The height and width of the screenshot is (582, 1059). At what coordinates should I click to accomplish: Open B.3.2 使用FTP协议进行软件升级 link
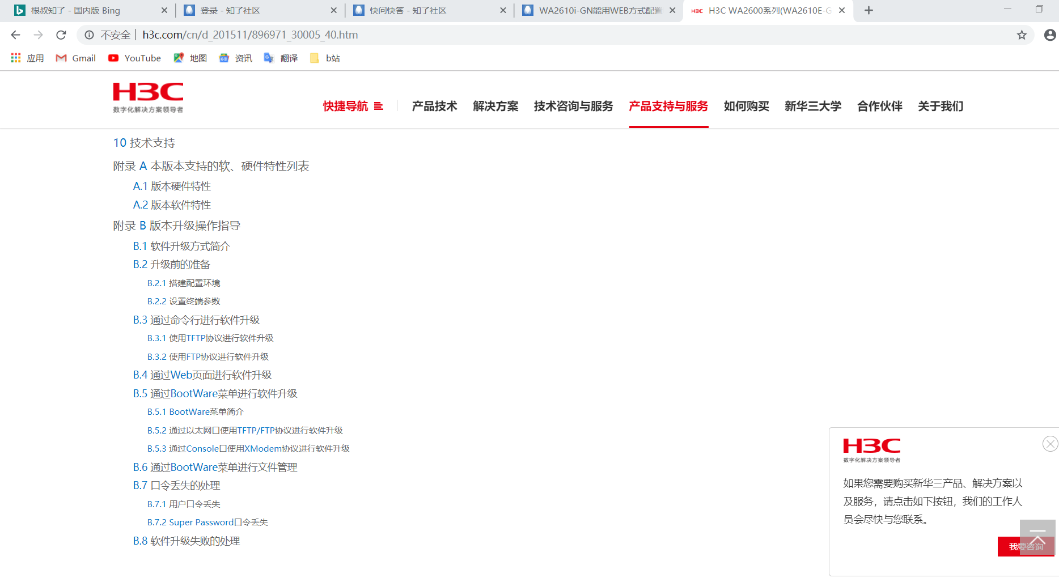(208, 357)
